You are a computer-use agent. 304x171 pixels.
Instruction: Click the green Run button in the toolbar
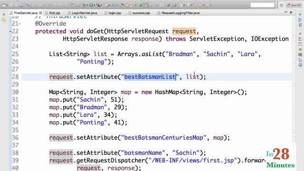(x=91, y=5)
